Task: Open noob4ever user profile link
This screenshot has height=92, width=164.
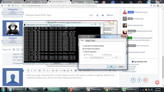Action: click(x=13, y=38)
